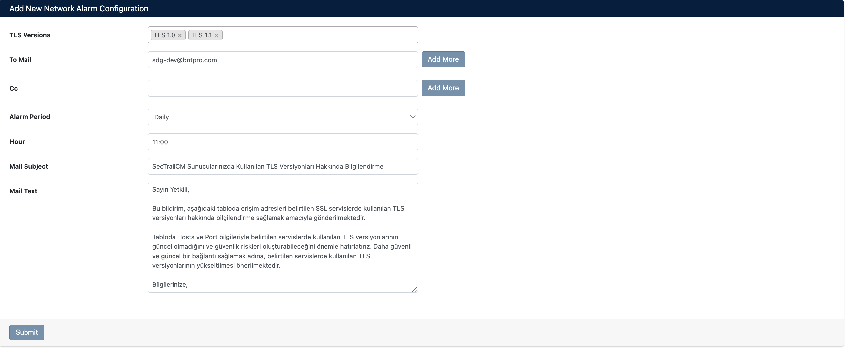847x348 pixels.
Task: Focus the empty Cc input field
Action: pyautogui.click(x=282, y=88)
